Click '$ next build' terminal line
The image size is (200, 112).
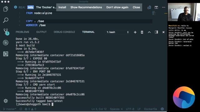[x=25, y=45]
